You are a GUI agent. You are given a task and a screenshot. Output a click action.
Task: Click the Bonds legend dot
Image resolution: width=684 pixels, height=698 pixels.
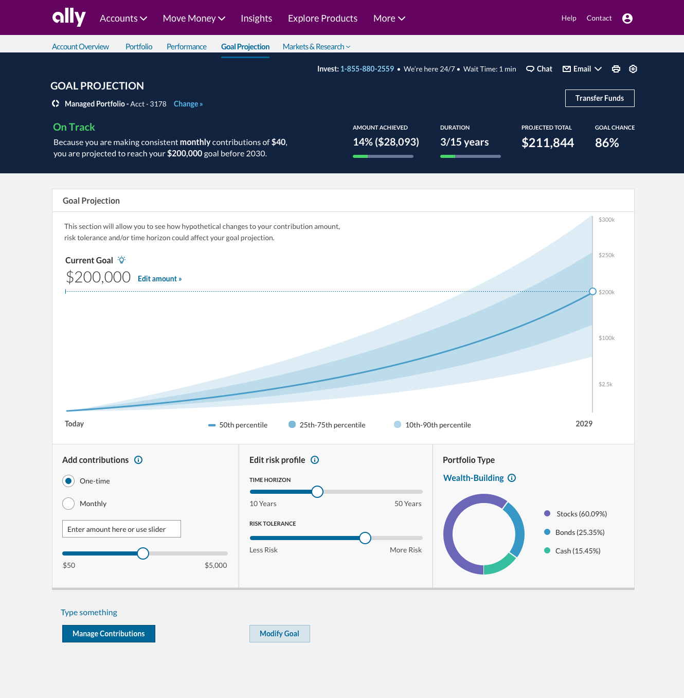547,532
